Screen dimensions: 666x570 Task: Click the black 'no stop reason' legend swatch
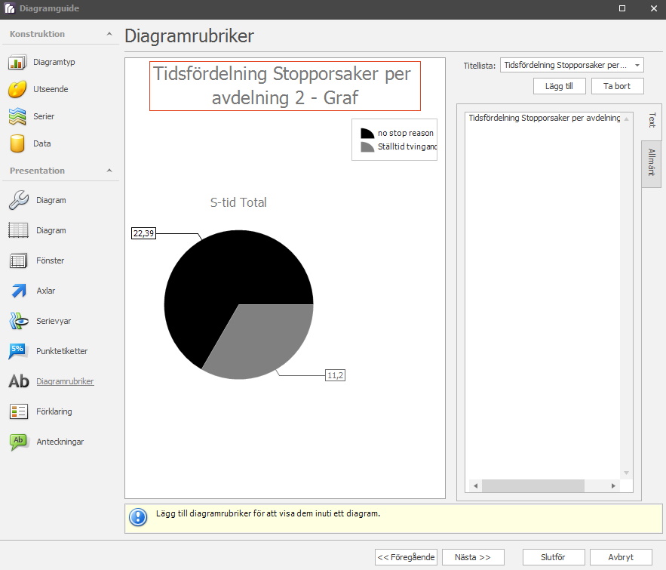[367, 134]
